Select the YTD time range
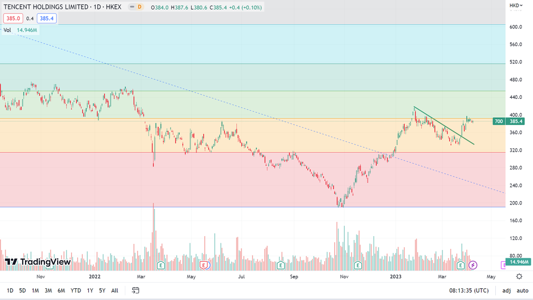This screenshot has width=533, height=300. tap(76, 291)
